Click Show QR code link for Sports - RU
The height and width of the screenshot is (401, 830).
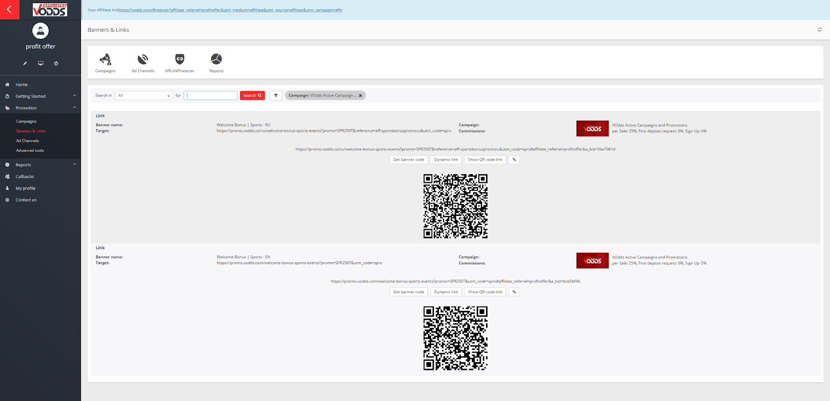[x=485, y=160]
